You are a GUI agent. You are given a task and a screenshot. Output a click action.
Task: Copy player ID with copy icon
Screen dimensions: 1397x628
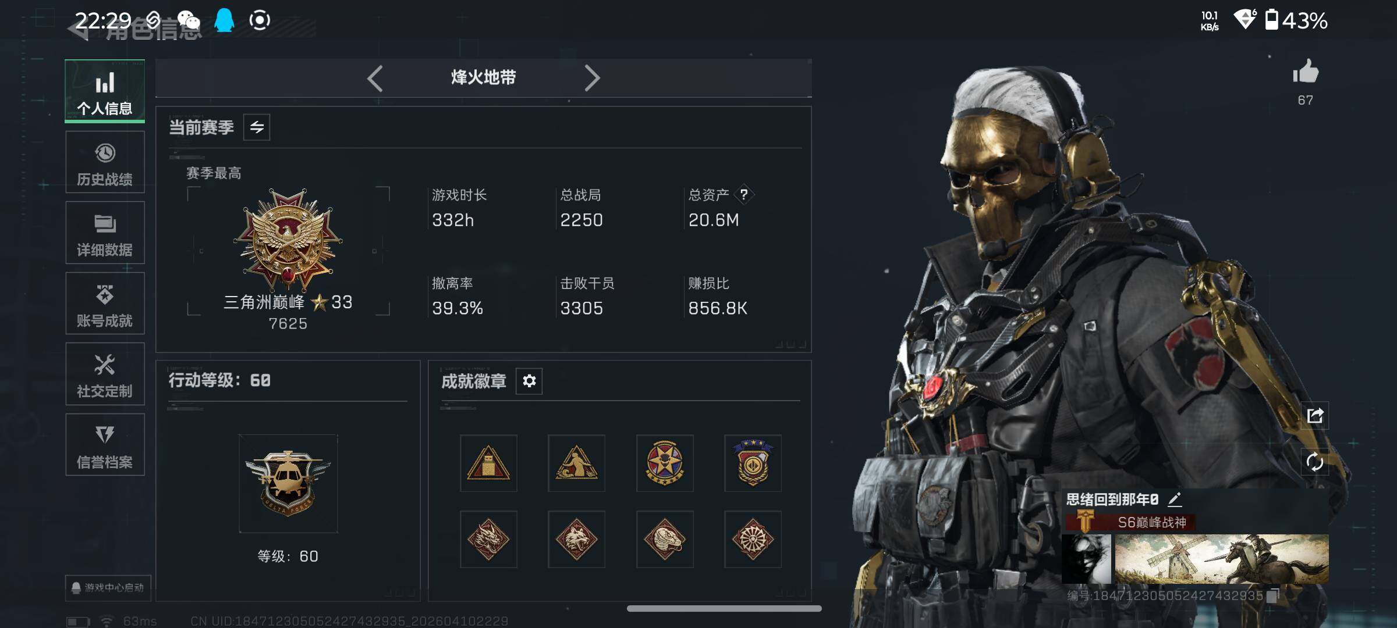click(x=1272, y=595)
